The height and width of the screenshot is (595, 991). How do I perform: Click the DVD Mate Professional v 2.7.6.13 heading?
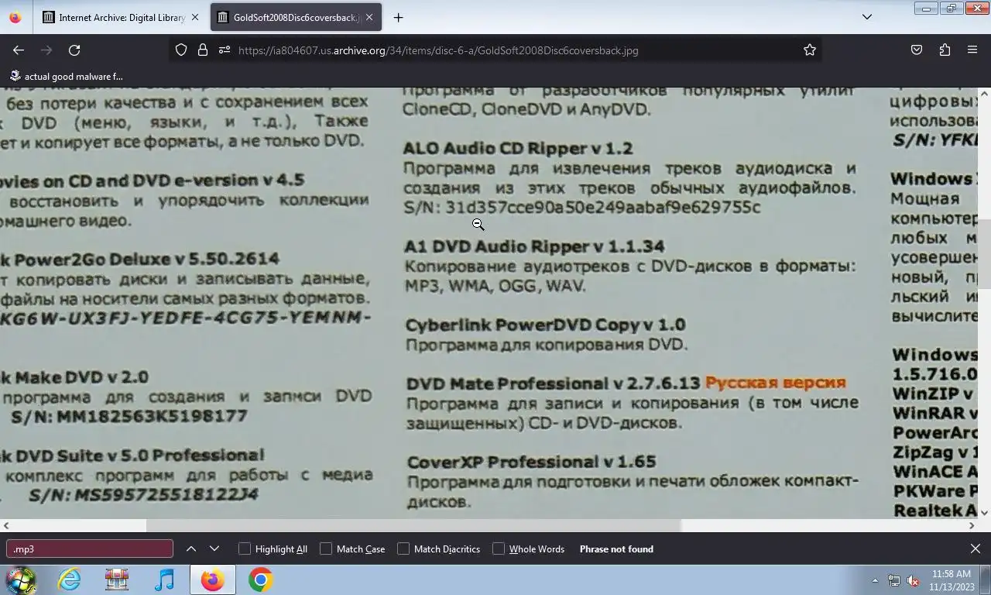coord(553,383)
